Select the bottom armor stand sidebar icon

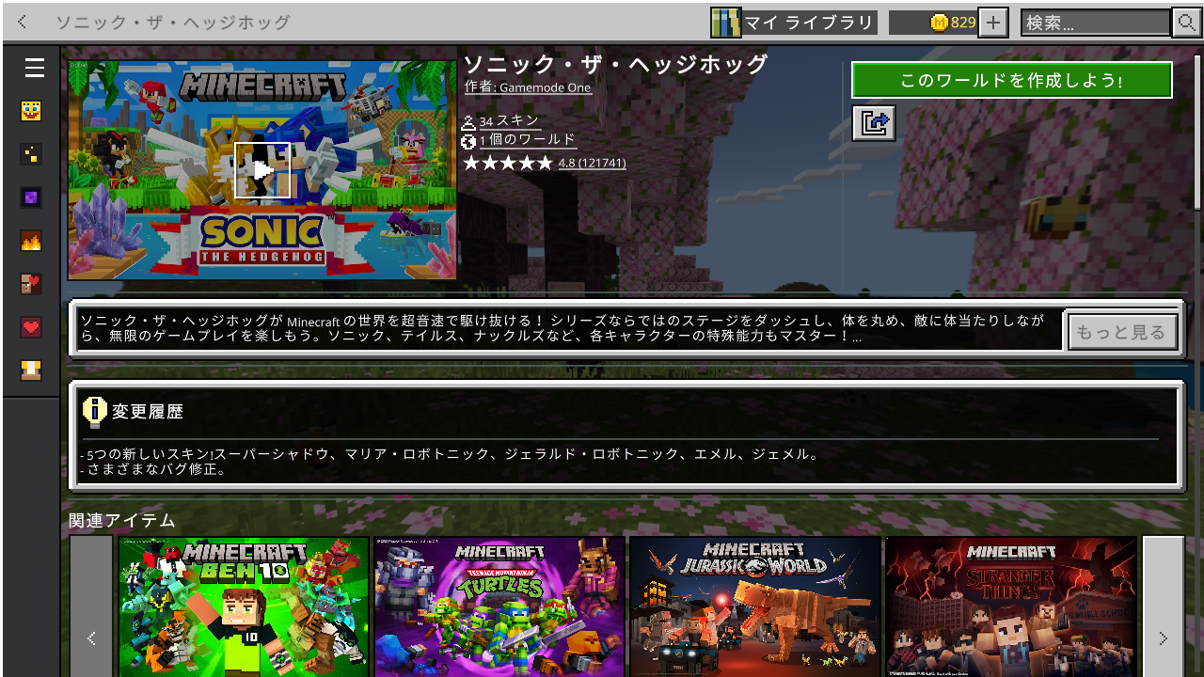point(31,370)
